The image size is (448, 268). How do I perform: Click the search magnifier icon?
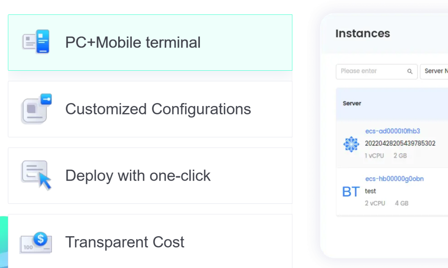[x=409, y=71]
